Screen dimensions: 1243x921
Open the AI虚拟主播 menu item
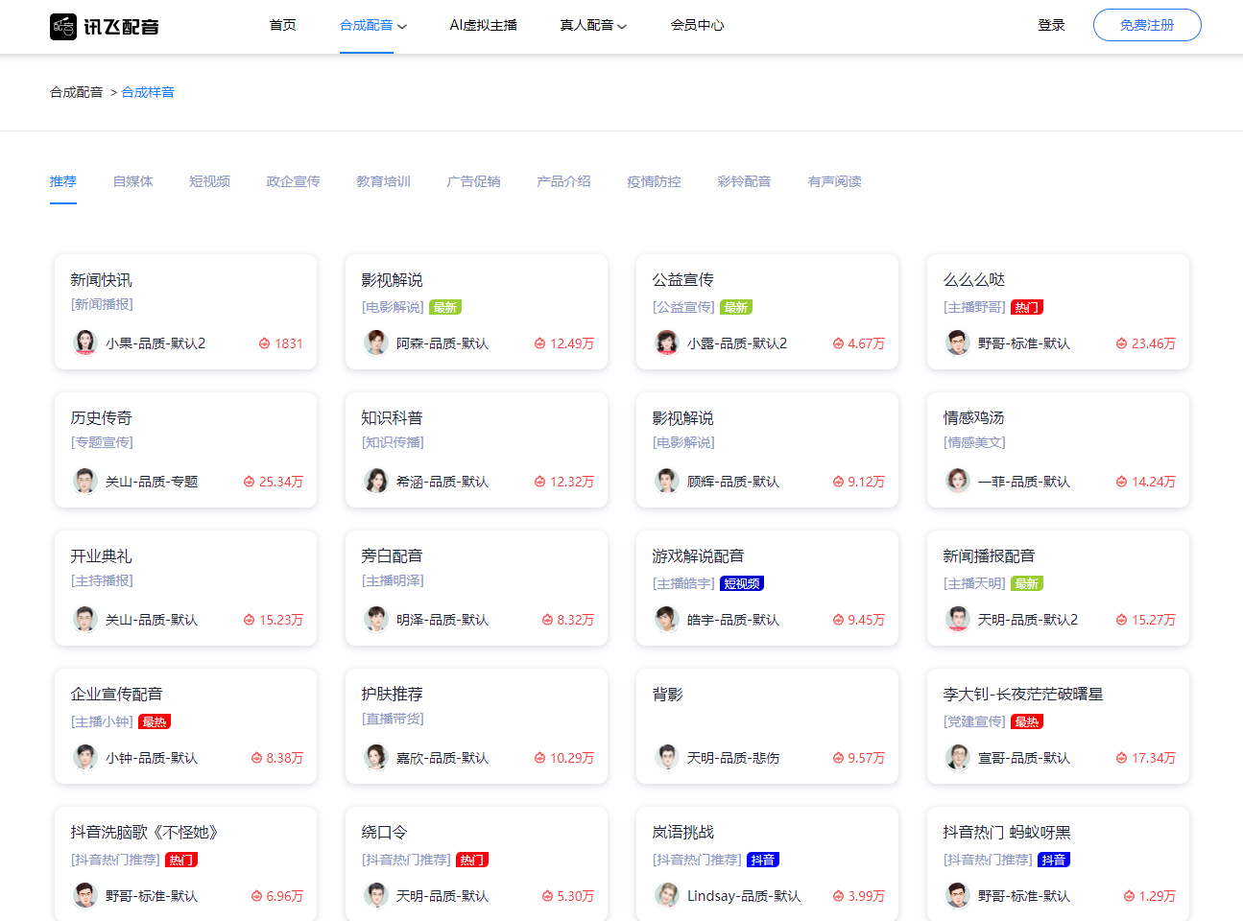click(483, 25)
